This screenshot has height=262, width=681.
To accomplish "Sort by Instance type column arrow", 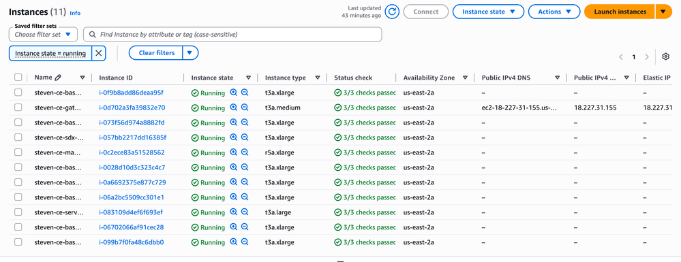I will (x=318, y=78).
